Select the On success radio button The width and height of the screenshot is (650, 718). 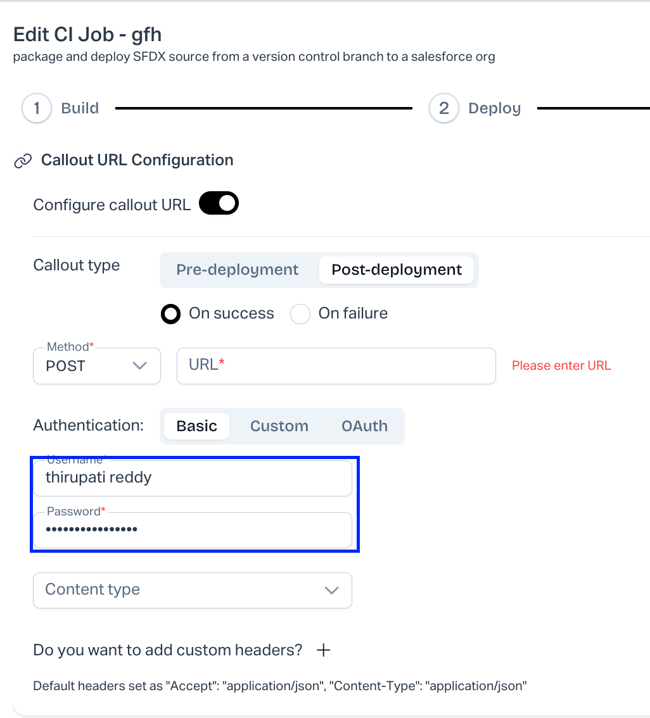tap(171, 313)
